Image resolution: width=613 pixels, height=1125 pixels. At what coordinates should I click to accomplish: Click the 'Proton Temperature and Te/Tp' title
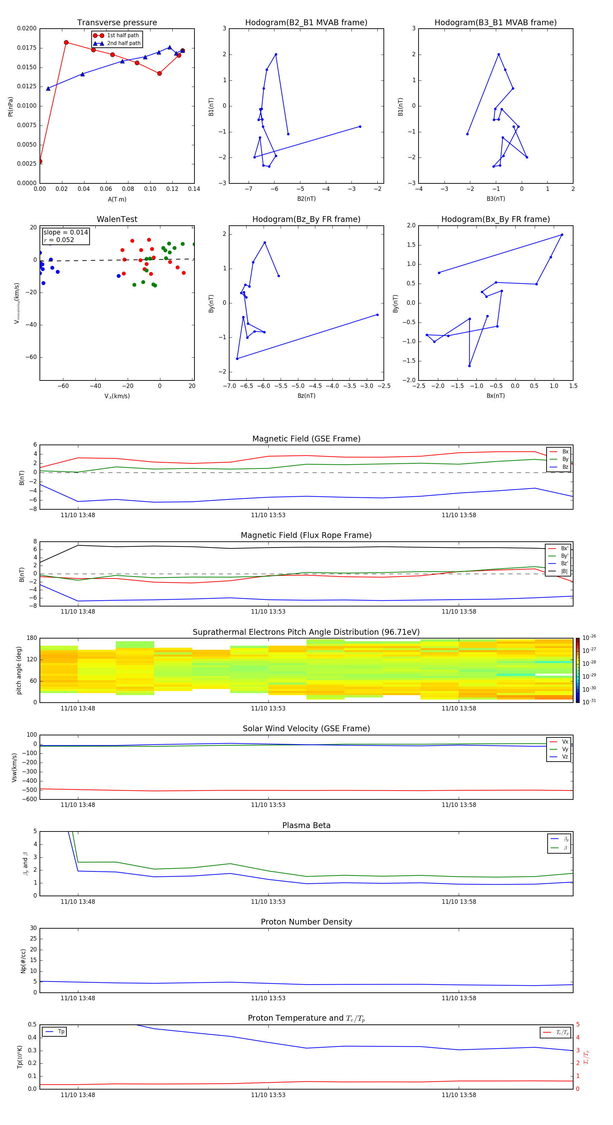pyautogui.click(x=306, y=1018)
